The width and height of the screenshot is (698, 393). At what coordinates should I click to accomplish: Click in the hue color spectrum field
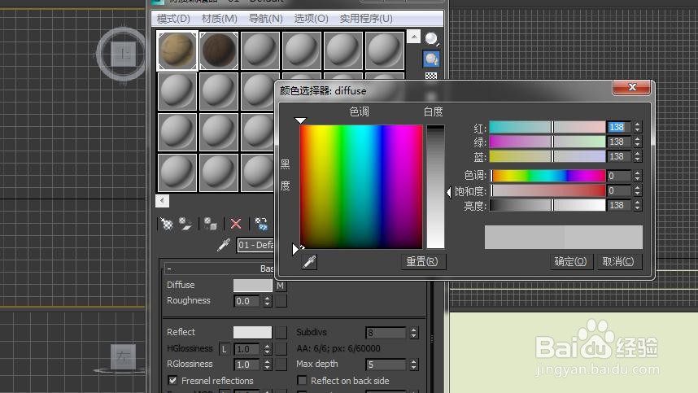361,186
